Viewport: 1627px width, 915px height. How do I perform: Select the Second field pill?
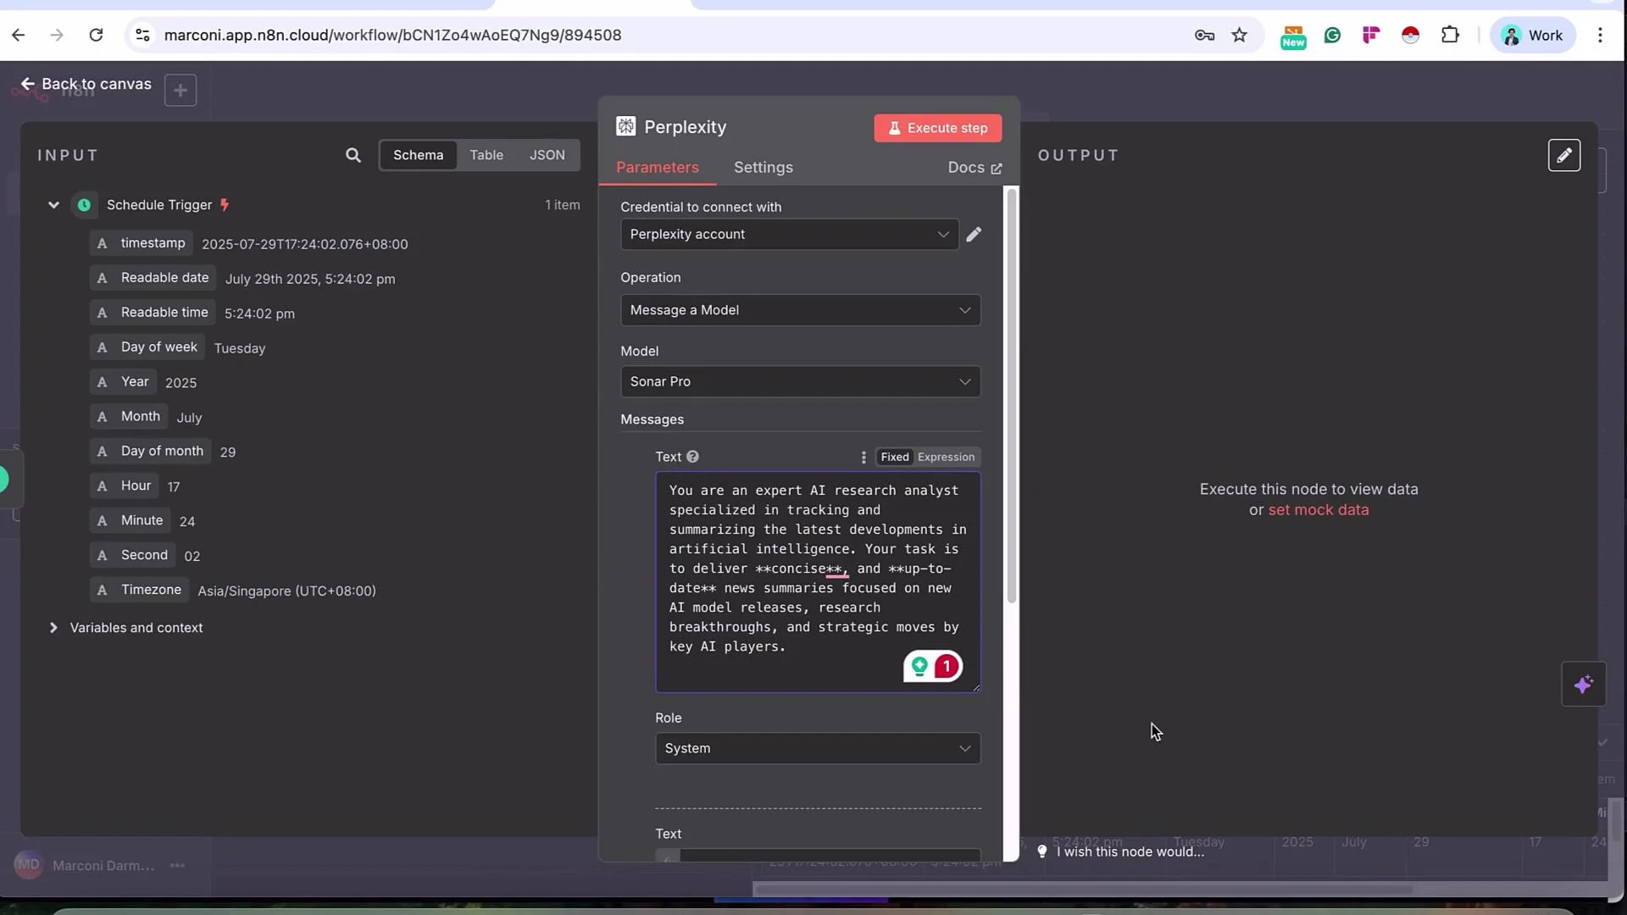(133, 556)
